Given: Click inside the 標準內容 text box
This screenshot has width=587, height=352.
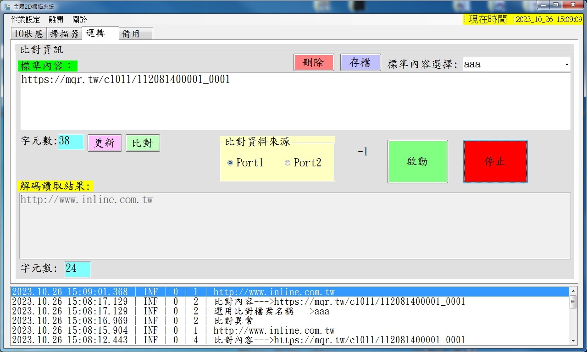Looking at the screenshot, I should (295, 101).
